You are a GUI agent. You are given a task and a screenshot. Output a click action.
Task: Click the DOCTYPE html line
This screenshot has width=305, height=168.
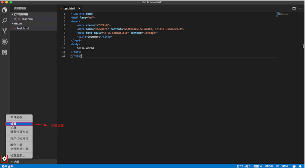coord(82,14)
